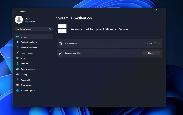Screen dimensions: 183x115
Task: Click the Windows Update sync icon
Action: click(17, 91)
